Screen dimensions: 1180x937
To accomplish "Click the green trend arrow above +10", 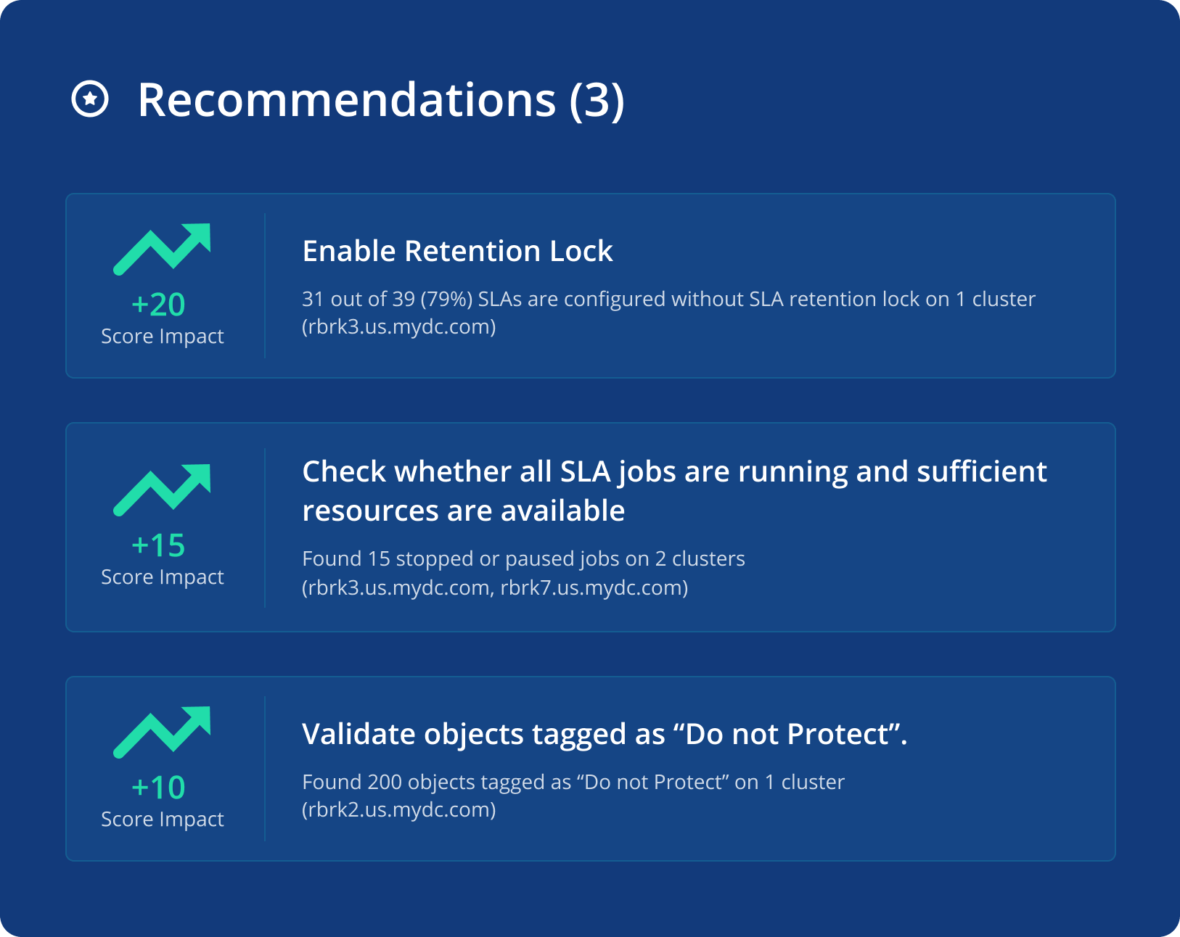I will coord(162,732).
